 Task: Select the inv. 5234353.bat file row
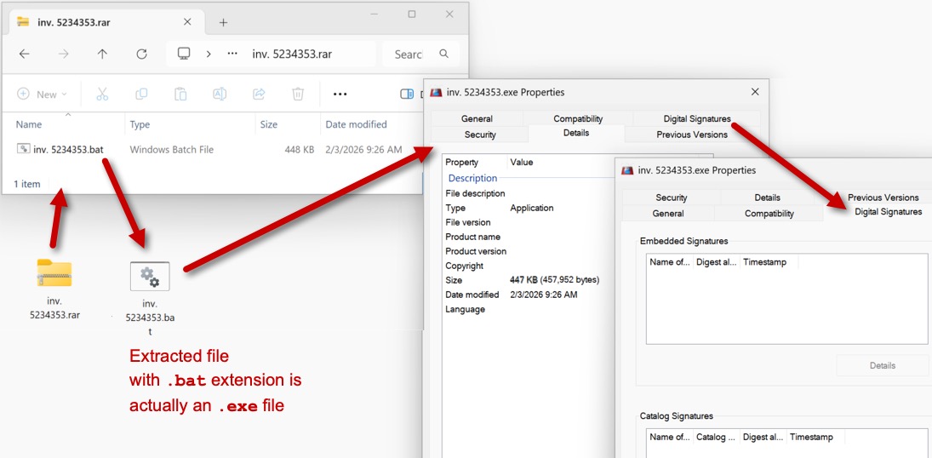pyautogui.click(x=68, y=150)
